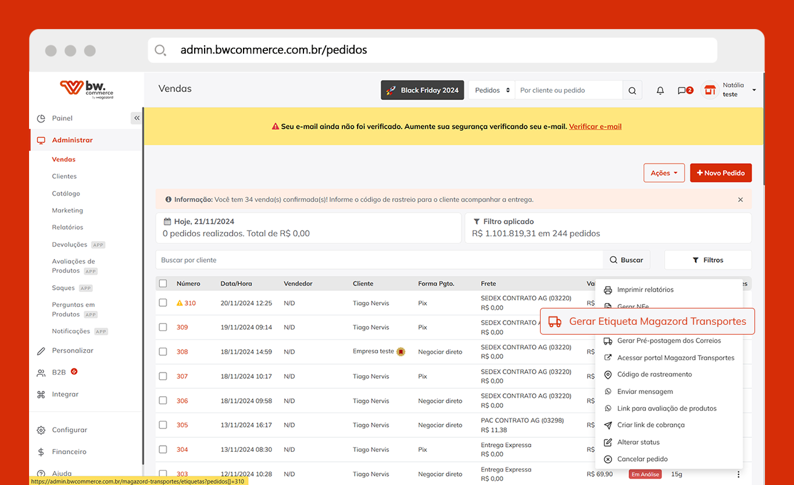Click the Buscar button
Screen dimensions: 794x485
(x=627, y=260)
